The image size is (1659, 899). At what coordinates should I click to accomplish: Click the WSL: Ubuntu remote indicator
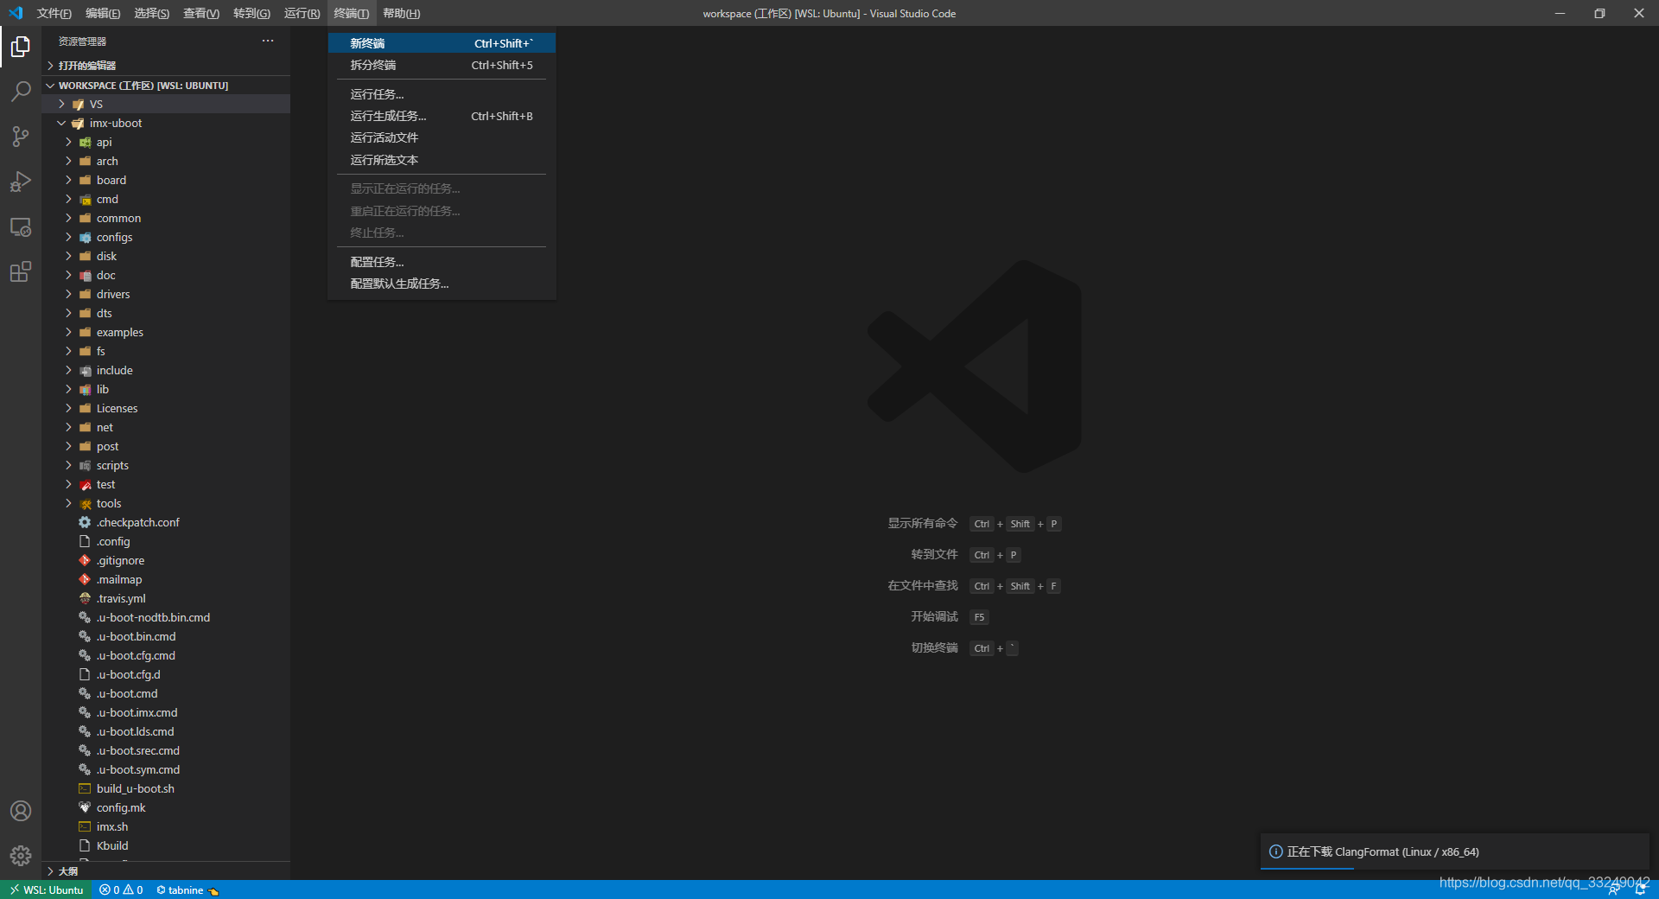click(46, 889)
